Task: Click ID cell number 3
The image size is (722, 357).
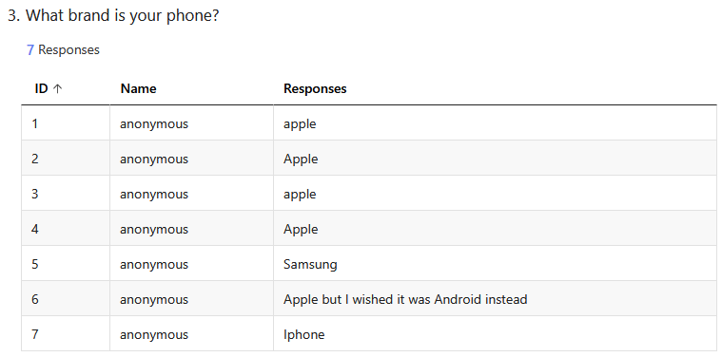Action: (35, 194)
